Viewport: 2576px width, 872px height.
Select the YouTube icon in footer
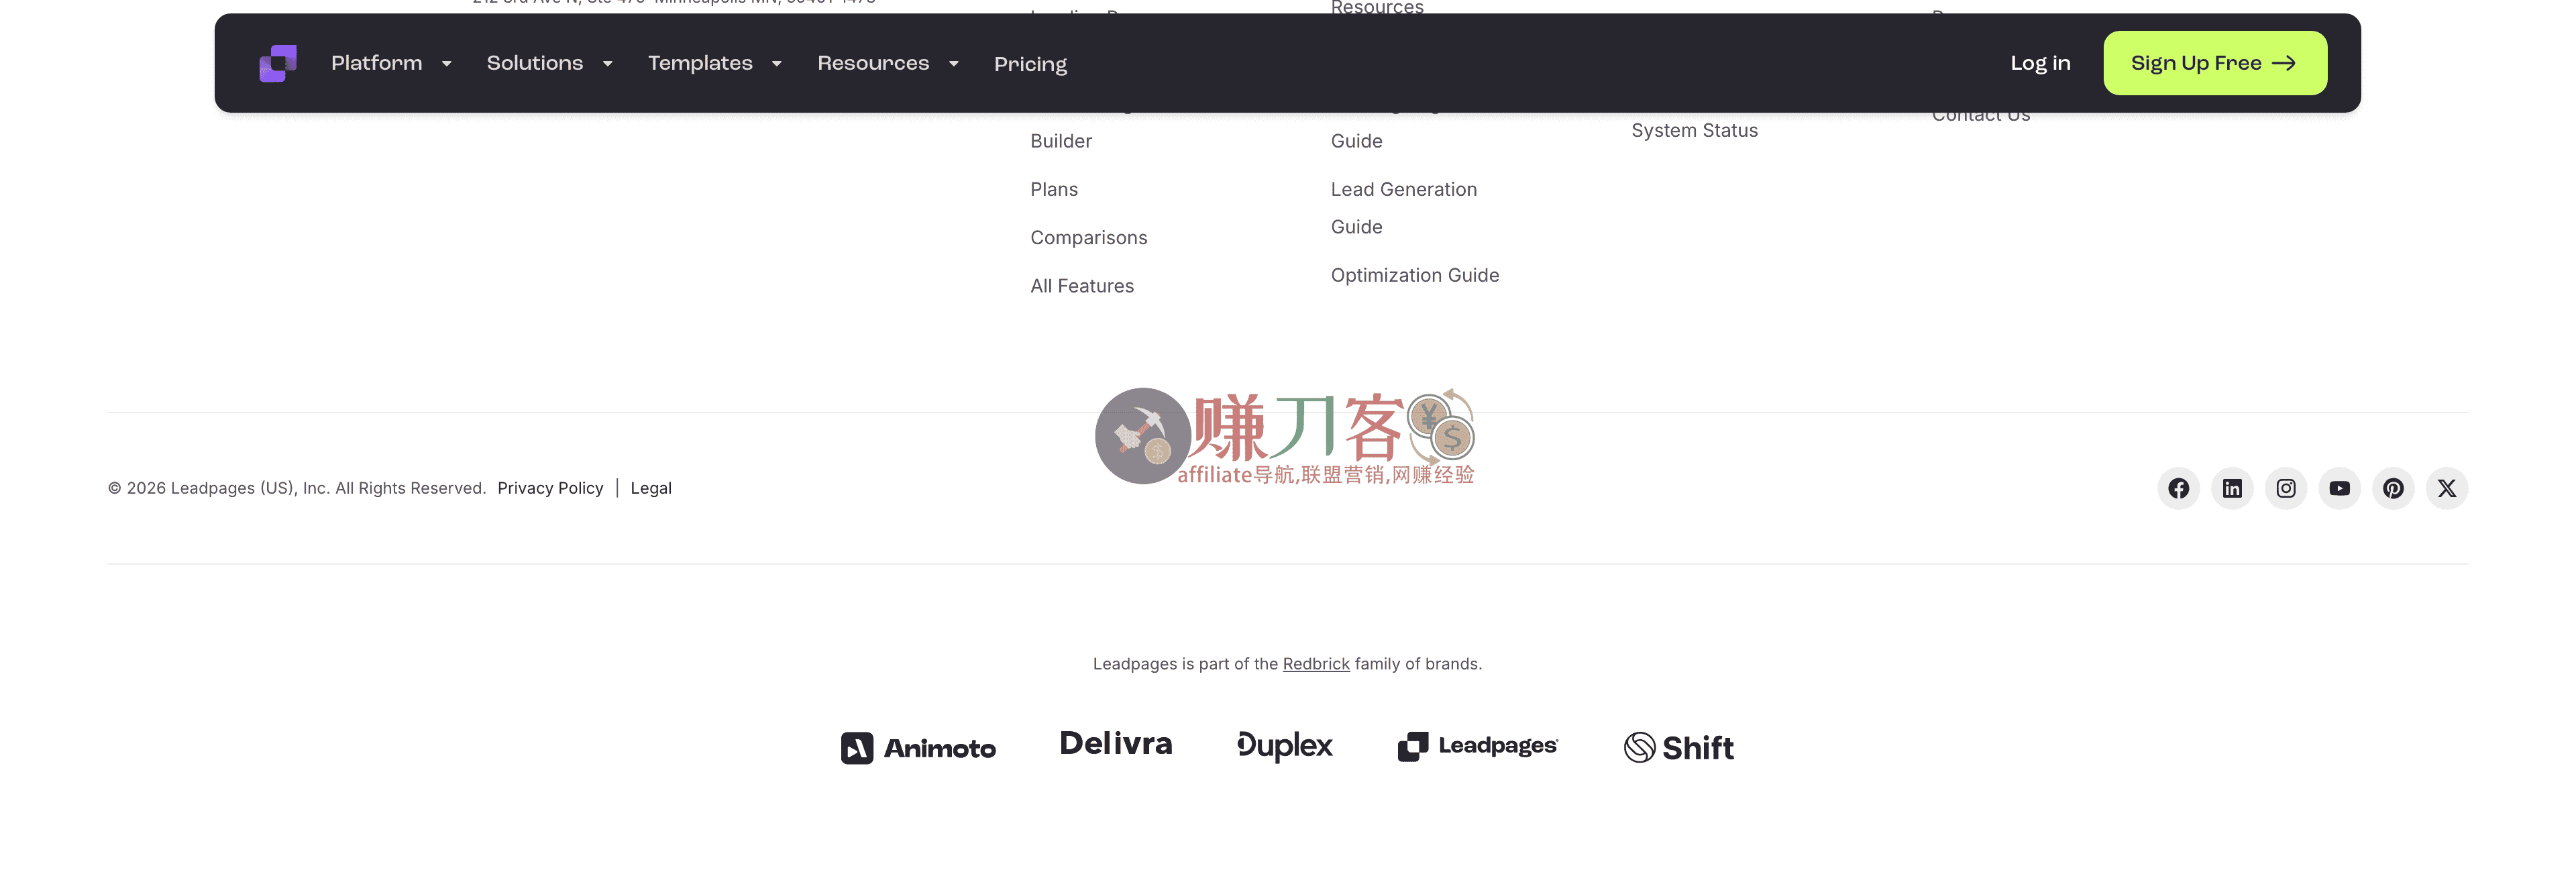2340,488
